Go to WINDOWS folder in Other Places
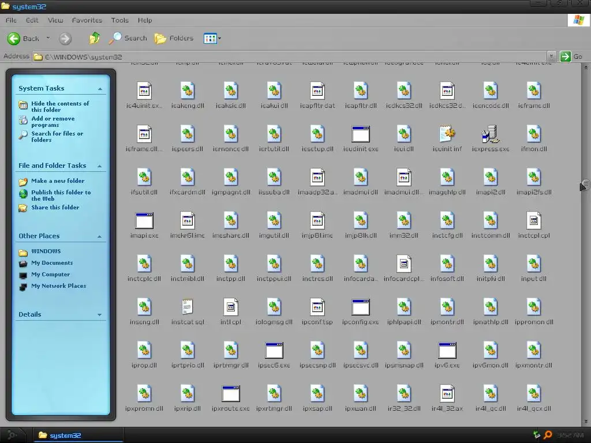The image size is (591, 443). (x=46, y=251)
